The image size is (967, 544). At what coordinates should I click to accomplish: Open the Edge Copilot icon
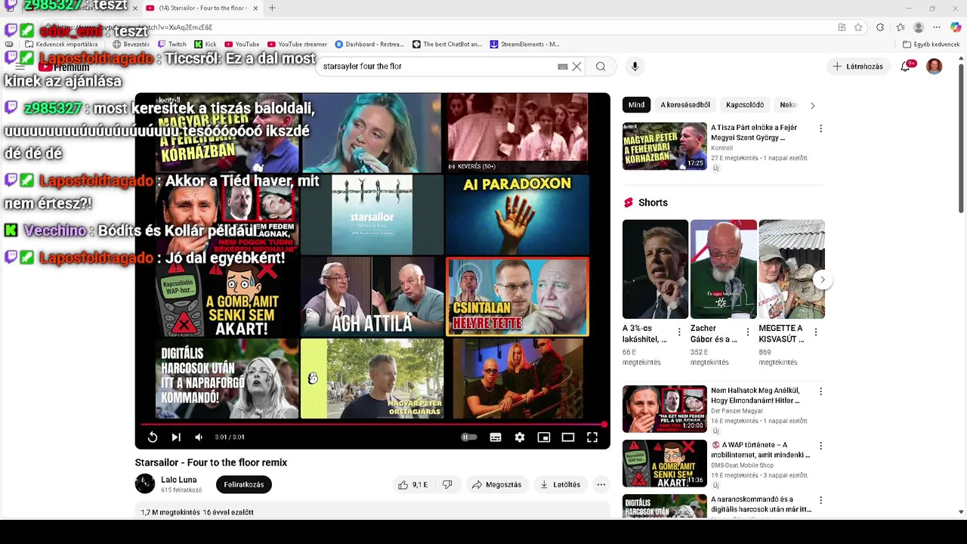pyautogui.click(x=956, y=27)
